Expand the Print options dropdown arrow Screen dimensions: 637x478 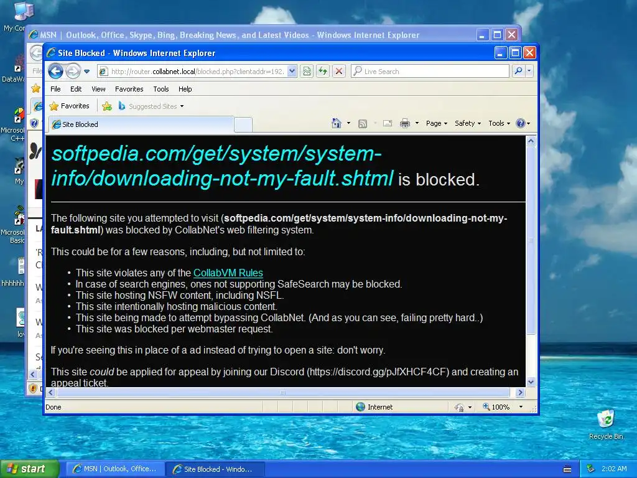(x=417, y=123)
